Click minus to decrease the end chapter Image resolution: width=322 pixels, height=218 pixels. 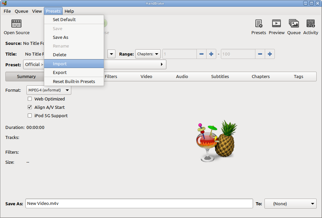pos(260,54)
